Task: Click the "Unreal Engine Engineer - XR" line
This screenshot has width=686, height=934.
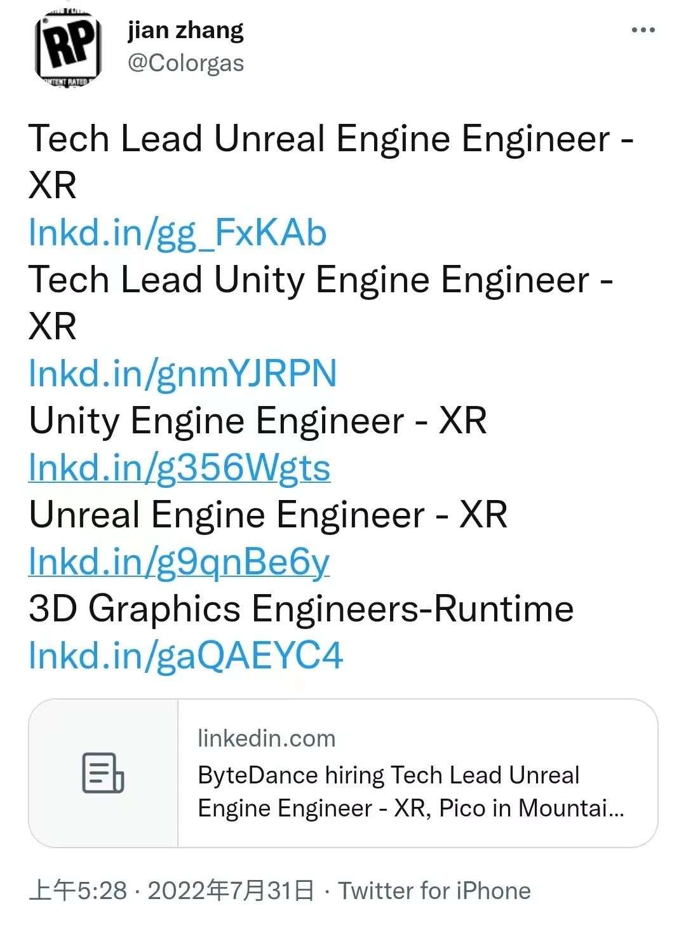Action: [x=267, y=515]
